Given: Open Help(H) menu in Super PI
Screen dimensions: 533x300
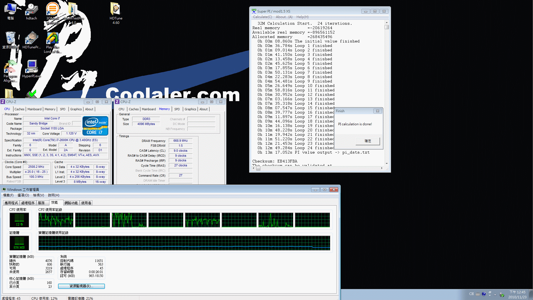Looking at the screenshot, I should click(x=302, y=17).
